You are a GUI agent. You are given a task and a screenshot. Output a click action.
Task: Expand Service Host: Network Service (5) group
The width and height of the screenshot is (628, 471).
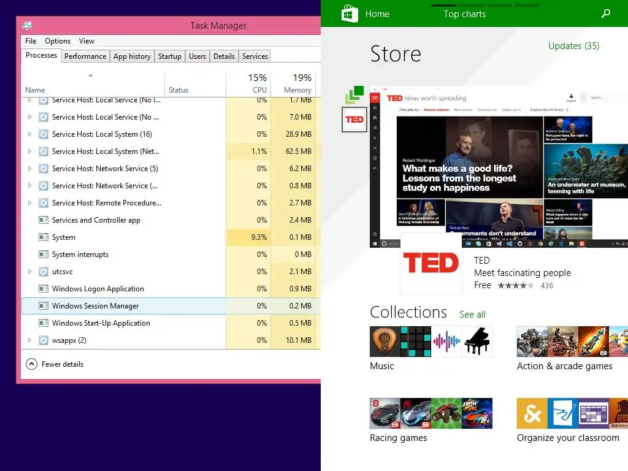(x=29, y=169)
